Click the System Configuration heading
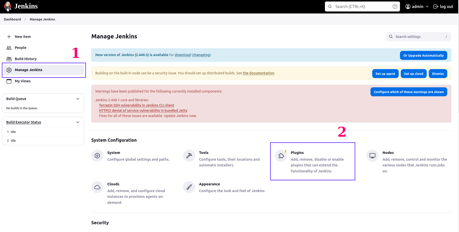 [x=114, y=140]
